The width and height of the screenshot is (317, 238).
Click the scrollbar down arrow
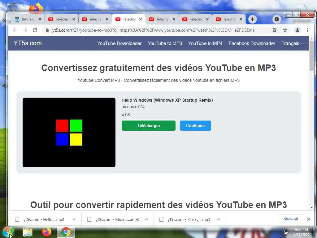coord(311,208)
